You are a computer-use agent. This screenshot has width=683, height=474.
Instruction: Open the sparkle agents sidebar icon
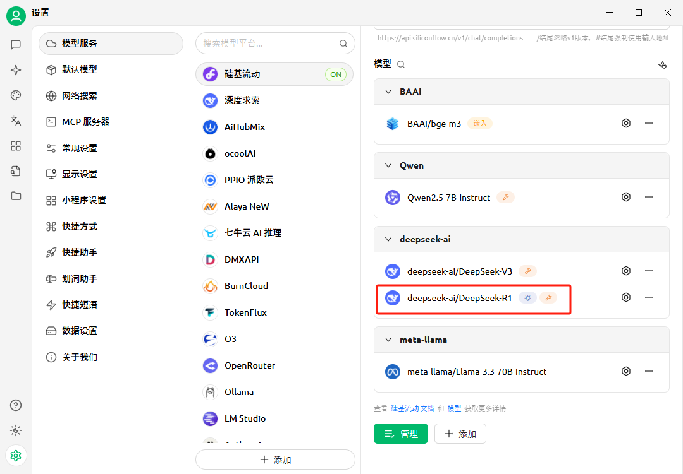pyautogui.click(x=16, y=70)
